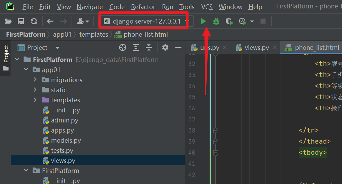Collapse all in Project panel
Viewport: 342px width, 184px height.
tap(148, 47)
